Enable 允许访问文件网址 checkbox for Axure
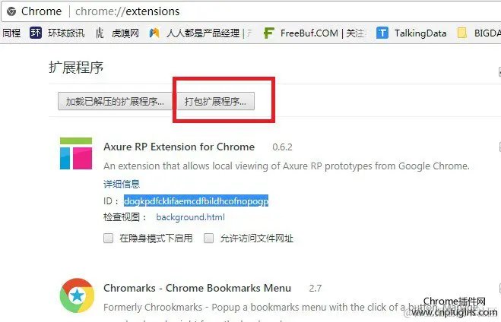The image size is (501, 322). [x=208, y=238]
